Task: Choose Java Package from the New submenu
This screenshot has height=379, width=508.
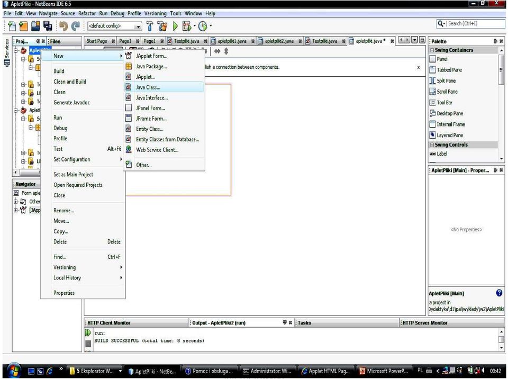Action: pyautogui.click(x=164, y=66)
